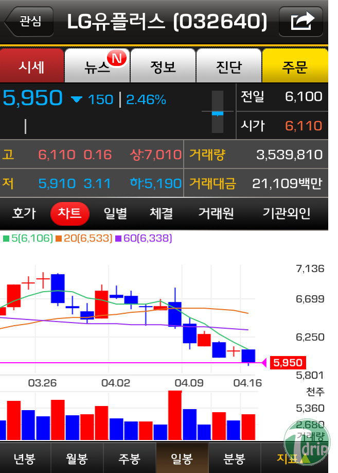Tap the red N badge on 뉴스
The width and height of the screenshot is (338, 473).
tap(117, 58)
